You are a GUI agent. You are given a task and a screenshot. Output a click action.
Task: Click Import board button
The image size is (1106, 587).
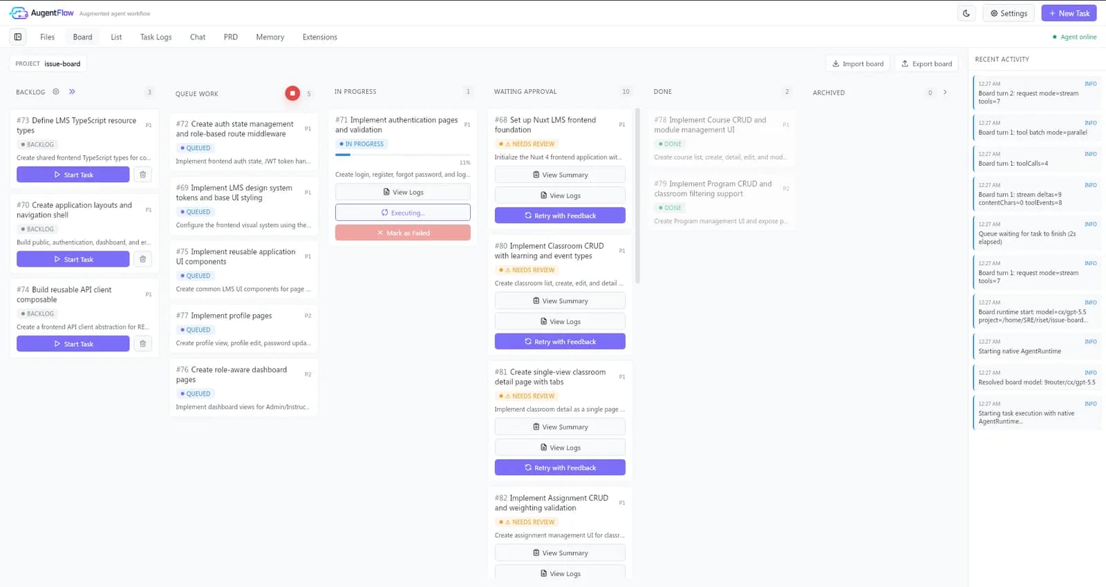pyautogui.click(x=857, y=64)
